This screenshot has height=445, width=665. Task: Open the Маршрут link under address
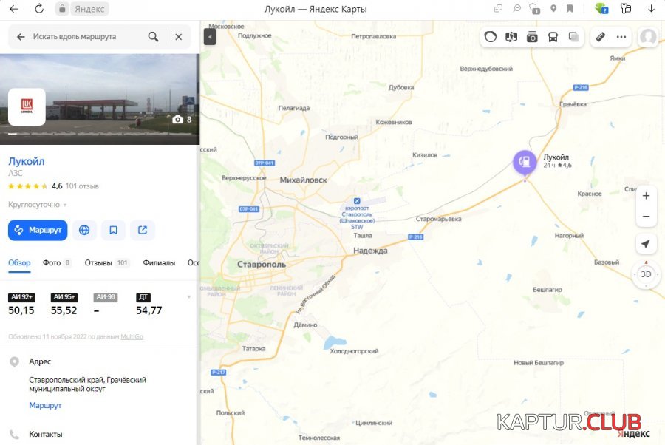(45, 405)
